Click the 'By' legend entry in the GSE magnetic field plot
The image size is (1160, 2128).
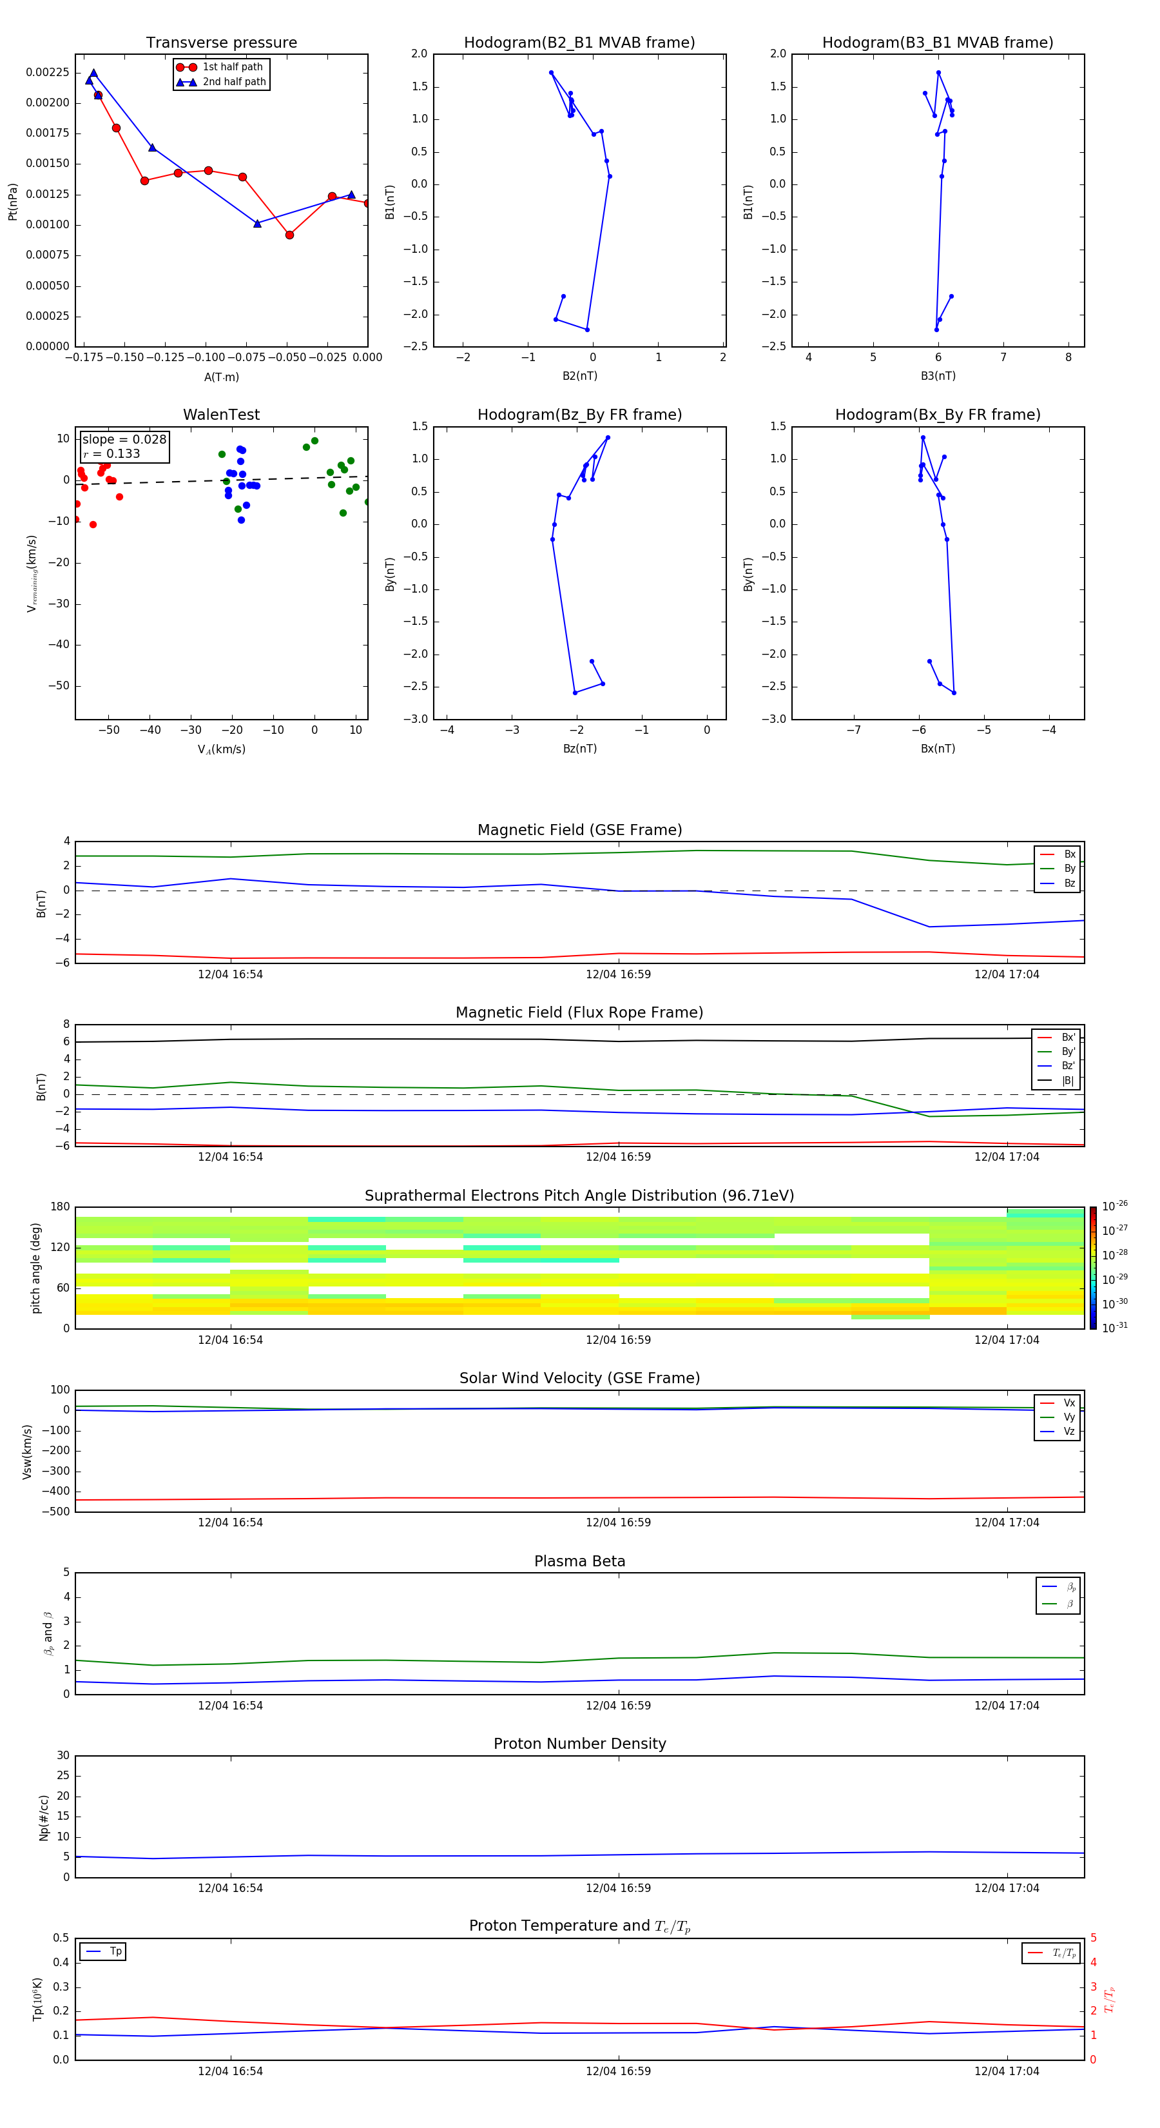coord(1058,868)
